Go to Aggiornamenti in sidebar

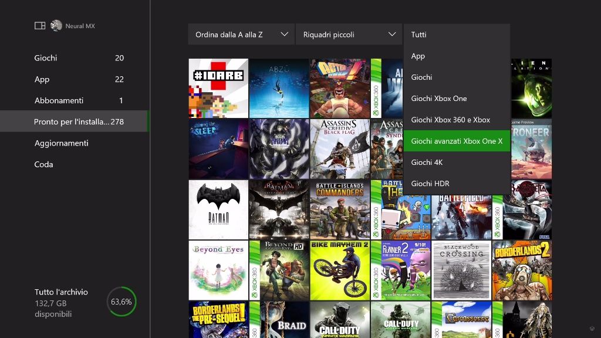coord(62,143)
